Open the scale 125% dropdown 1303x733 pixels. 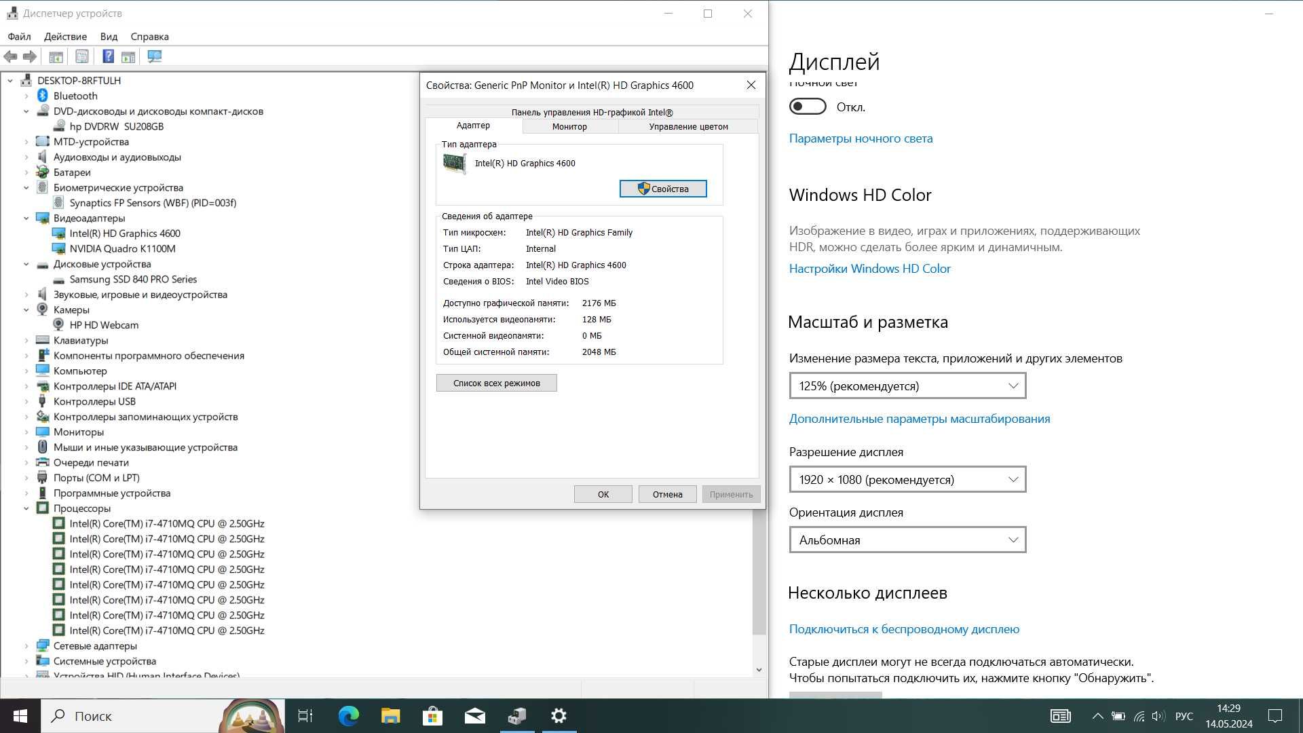click(907, 386)
